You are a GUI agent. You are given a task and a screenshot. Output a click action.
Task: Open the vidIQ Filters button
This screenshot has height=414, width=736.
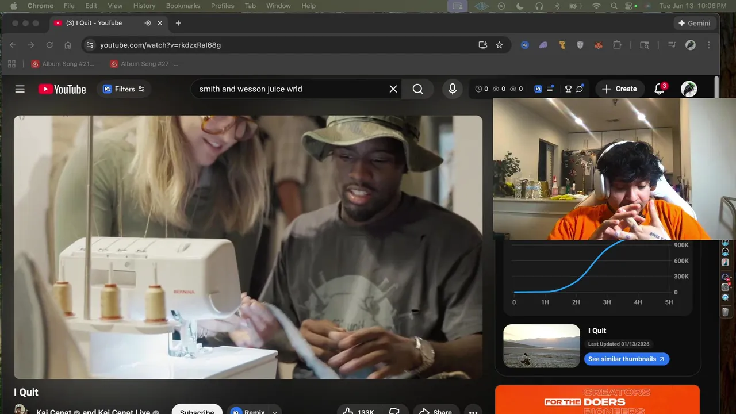[x=124, y=89]
